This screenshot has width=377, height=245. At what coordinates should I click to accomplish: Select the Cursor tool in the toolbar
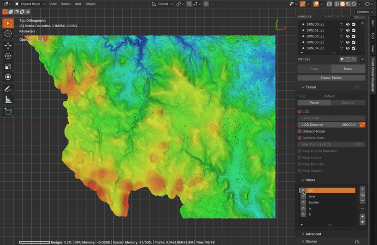coord(8,34)
